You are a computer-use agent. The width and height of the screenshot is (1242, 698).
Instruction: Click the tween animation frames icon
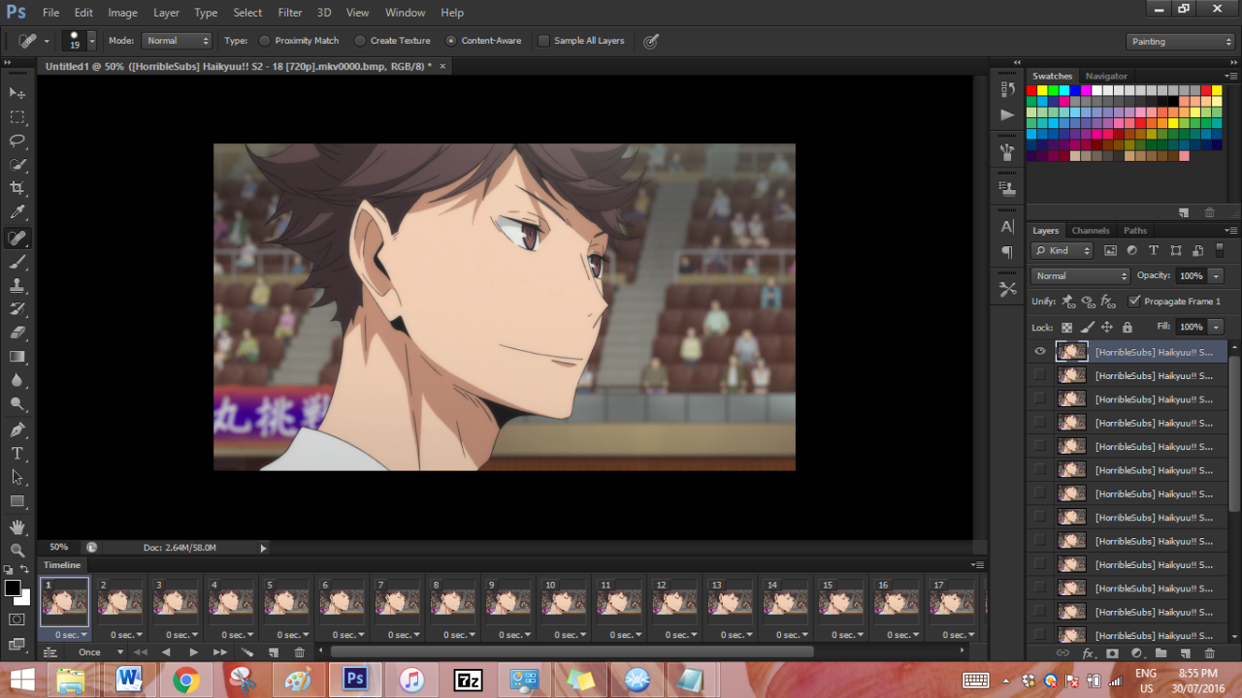tap(246, 652)
